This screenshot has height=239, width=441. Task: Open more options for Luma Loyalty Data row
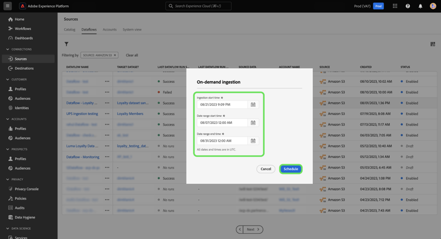point(107,146)
